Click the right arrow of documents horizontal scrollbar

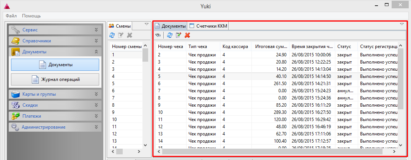pos(394,151)
